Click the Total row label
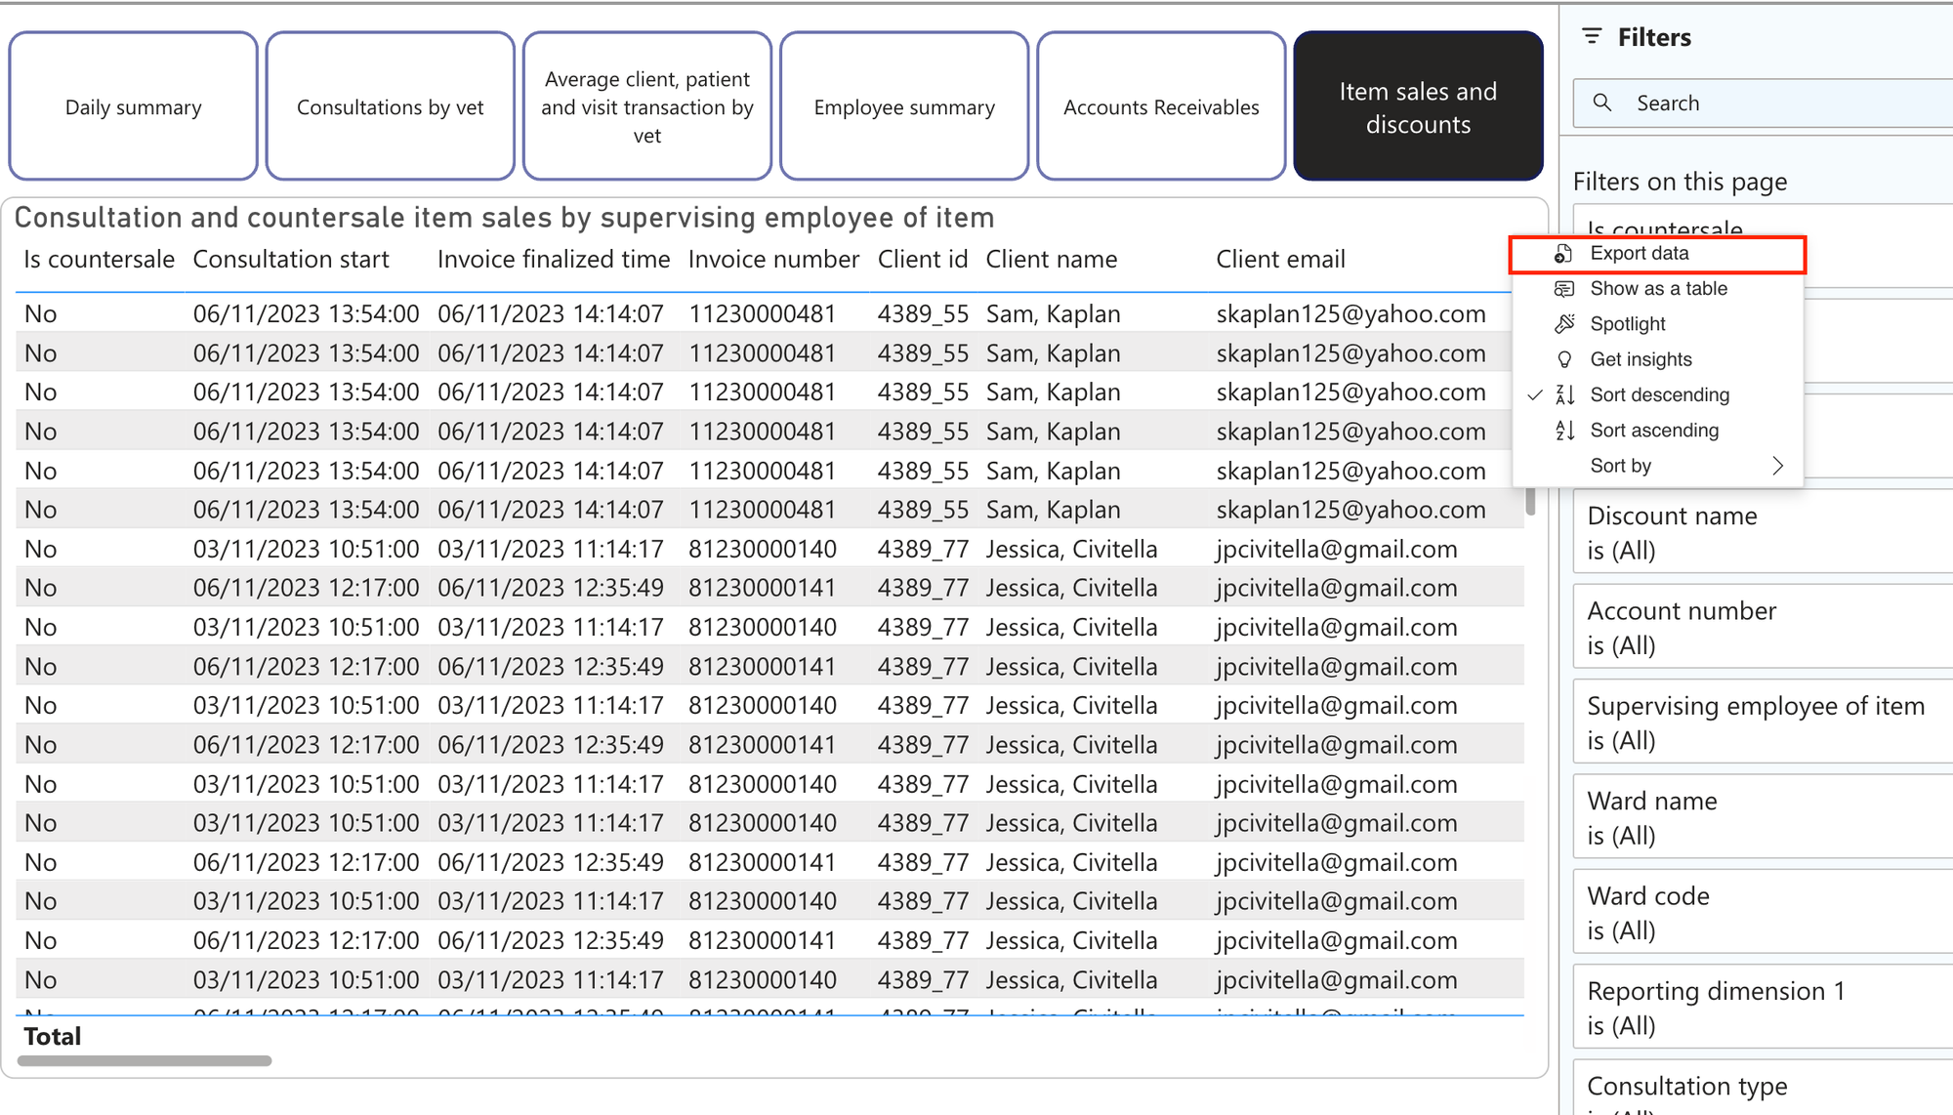The image size is (1953, 1115). [x=53, y=1037]
